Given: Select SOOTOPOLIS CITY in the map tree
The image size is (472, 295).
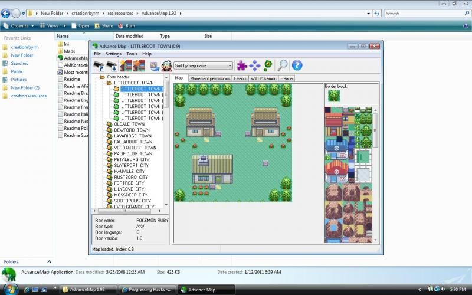Looking at the screenshot, I should pyautogui.click(x=132, y=201).
